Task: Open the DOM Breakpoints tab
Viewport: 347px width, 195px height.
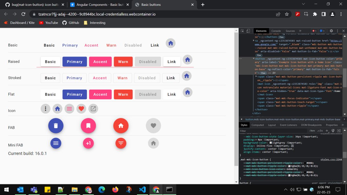Action: pyautogui.click(x=311, y=125)
